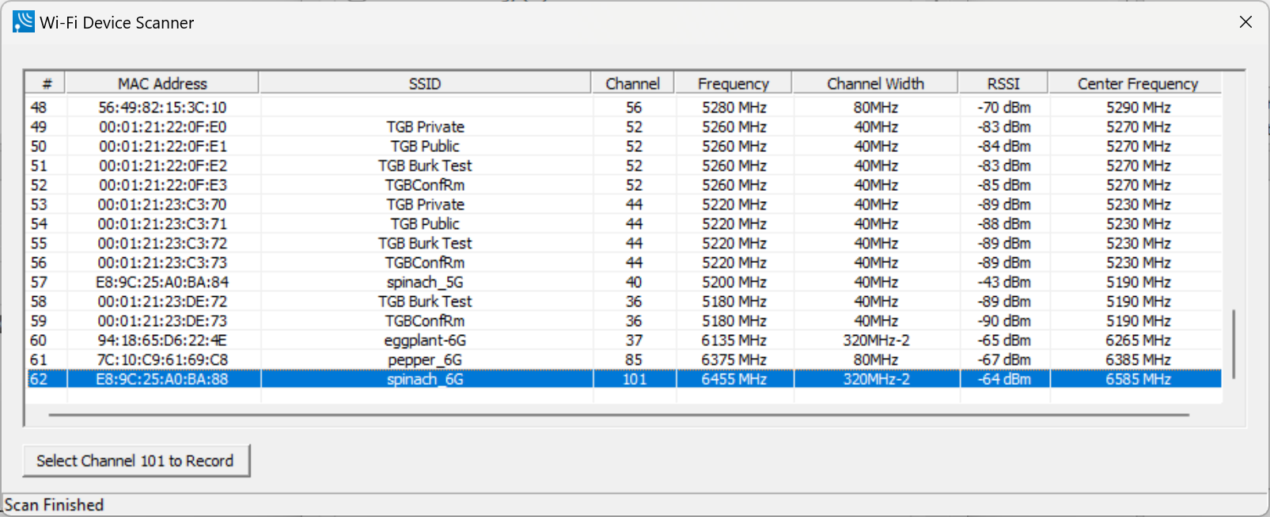Click the -90 dBm RSSI value
Image resolution: width=1270 pixels, height=517 pixels.
[x=1003, y=321]
